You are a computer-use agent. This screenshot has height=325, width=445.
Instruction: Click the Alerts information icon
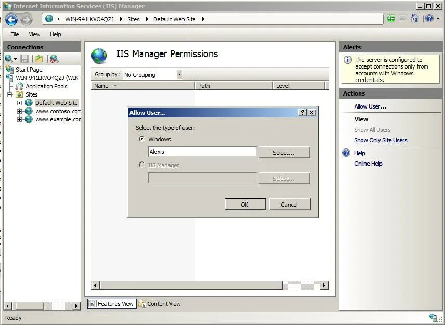[x=348, y=60]
